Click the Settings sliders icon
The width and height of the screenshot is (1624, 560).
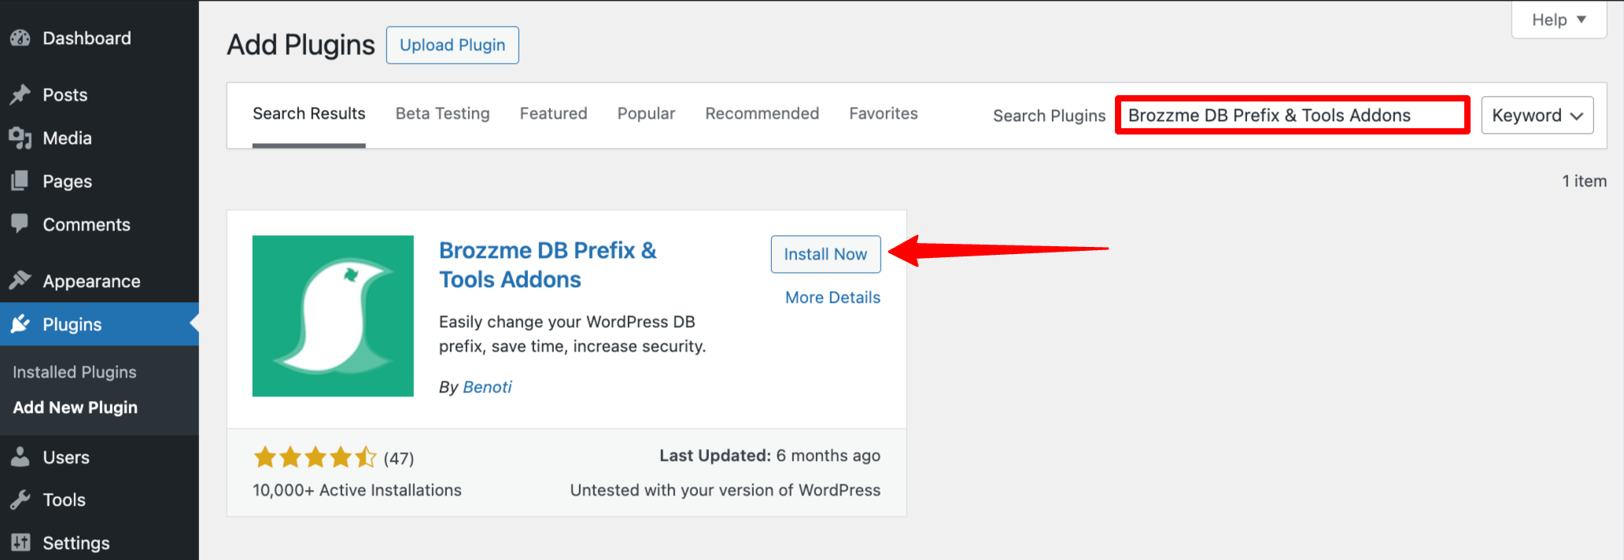click(20, 543)
